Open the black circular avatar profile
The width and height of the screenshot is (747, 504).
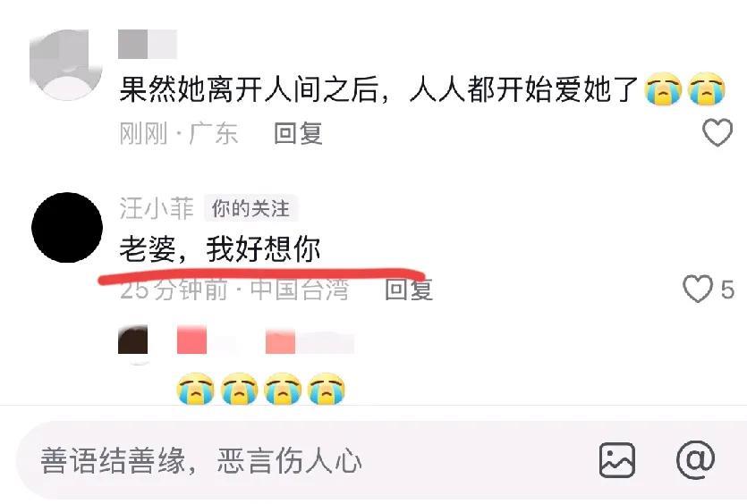[x=67, y=228]
